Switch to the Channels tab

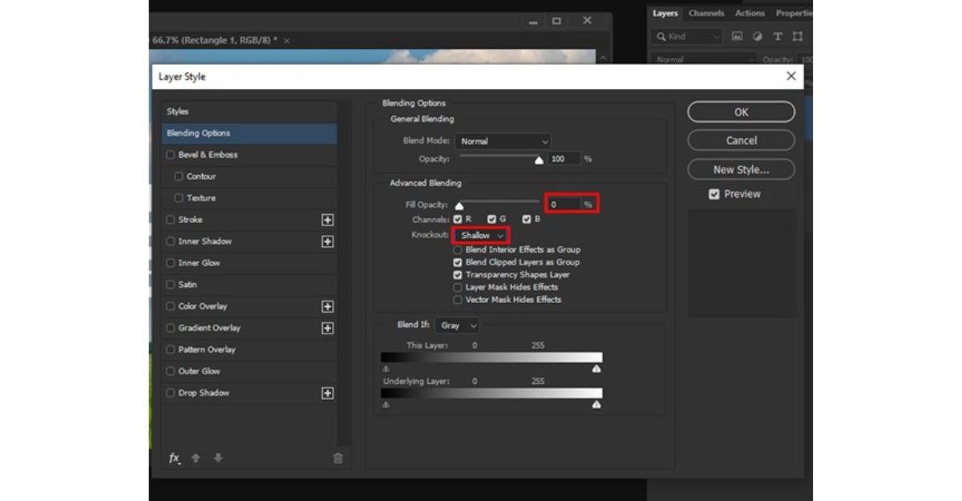[x=706, y=14]
